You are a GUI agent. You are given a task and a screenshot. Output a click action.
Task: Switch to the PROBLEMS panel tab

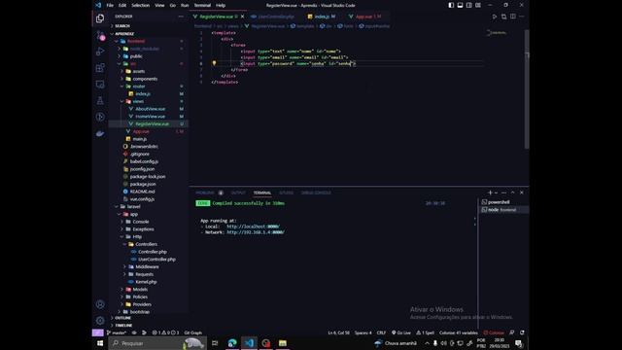tap(205, 192)
